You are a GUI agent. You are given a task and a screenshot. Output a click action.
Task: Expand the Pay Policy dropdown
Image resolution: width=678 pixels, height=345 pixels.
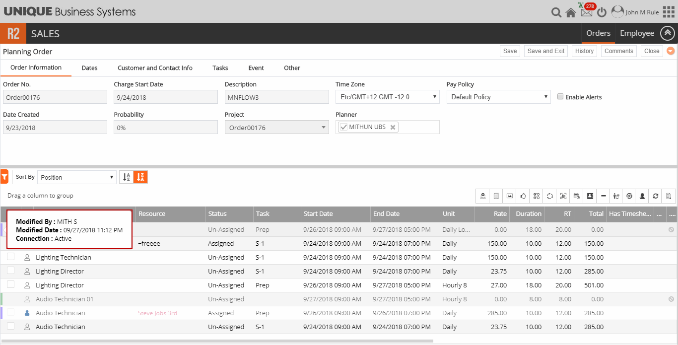(498, 97)
